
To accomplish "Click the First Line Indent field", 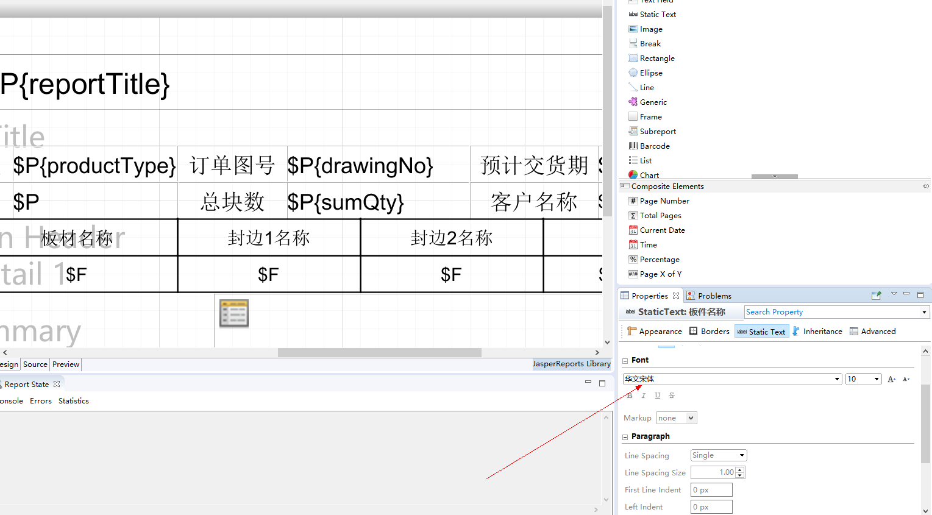I will coord(711,490).
